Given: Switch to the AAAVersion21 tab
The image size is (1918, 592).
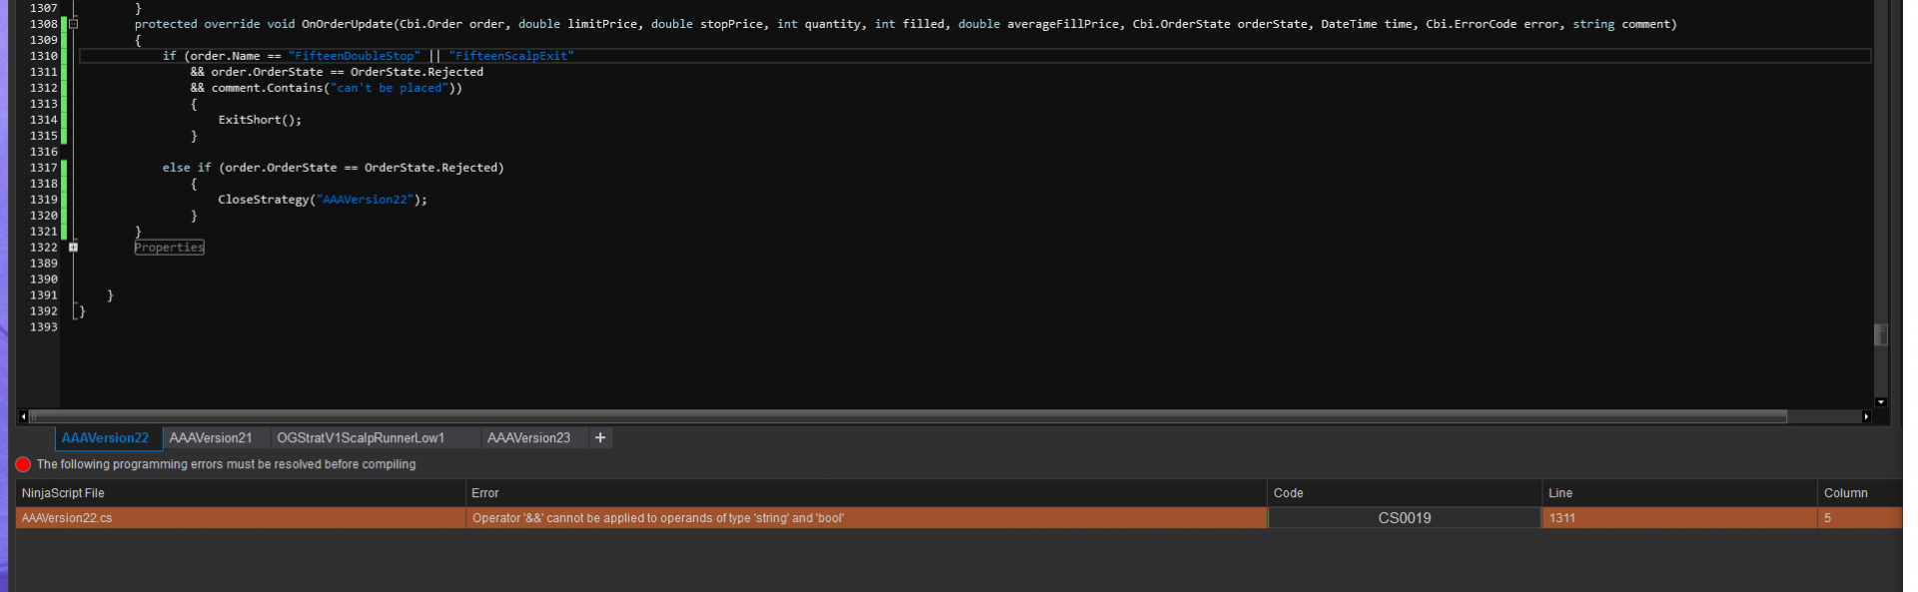Looking at the screenshot, I should pos(211,438).
